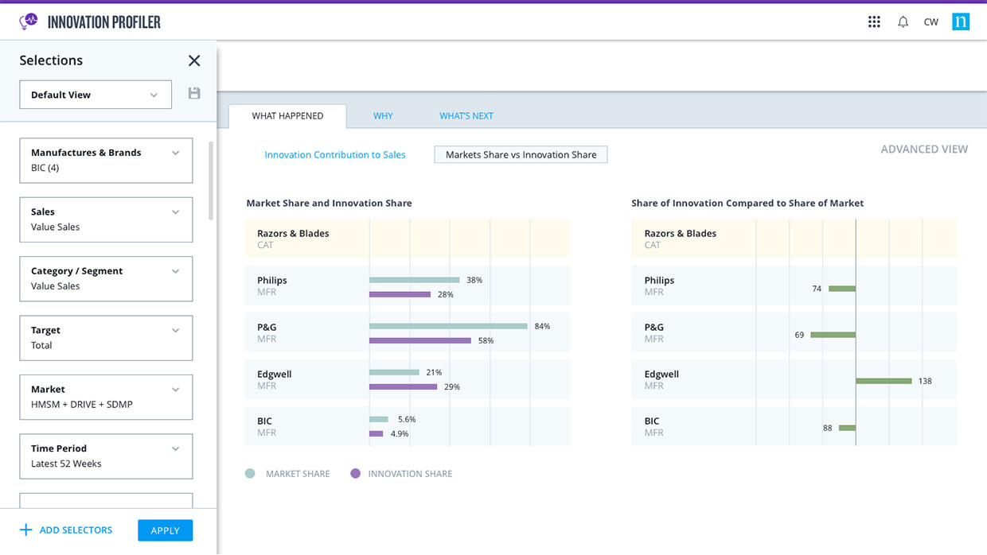Click the "Latest 52 Weeks" value
The image size is (987, 555).
point(66,464)
